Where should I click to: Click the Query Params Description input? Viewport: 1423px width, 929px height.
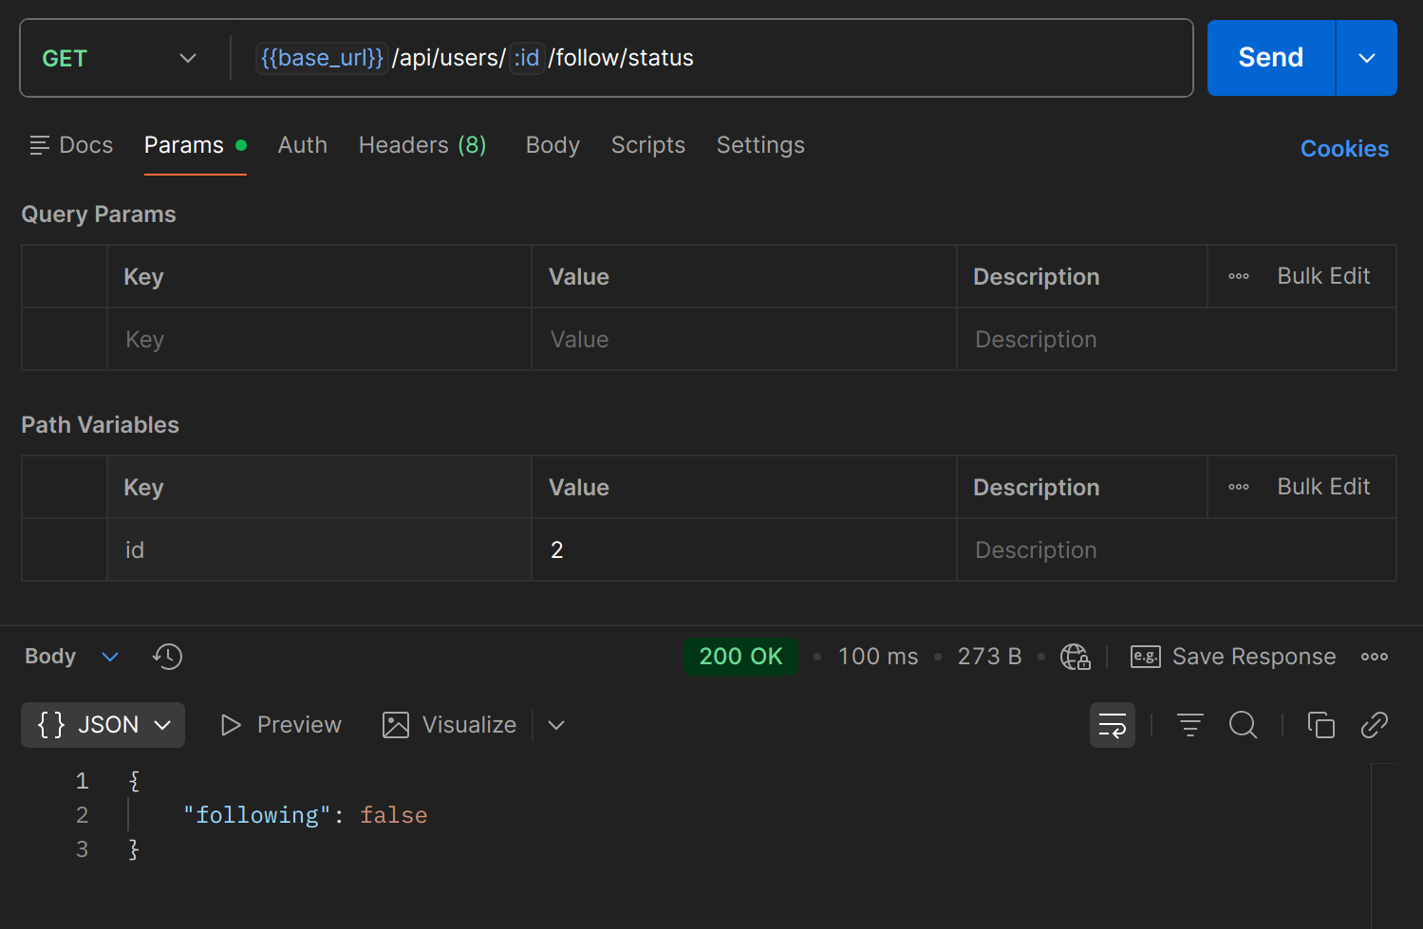(1176, 340)
